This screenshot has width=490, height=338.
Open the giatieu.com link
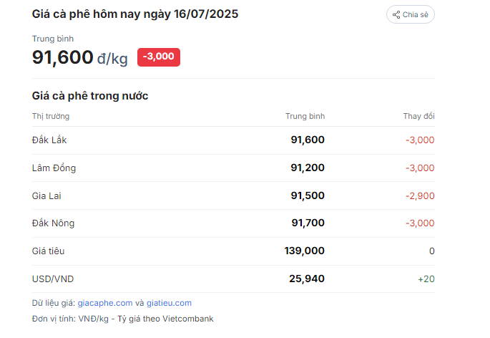pyautogui.click(x=169, y=303)
